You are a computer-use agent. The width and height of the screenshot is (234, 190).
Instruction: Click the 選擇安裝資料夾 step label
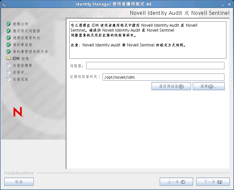coord(26,38)
